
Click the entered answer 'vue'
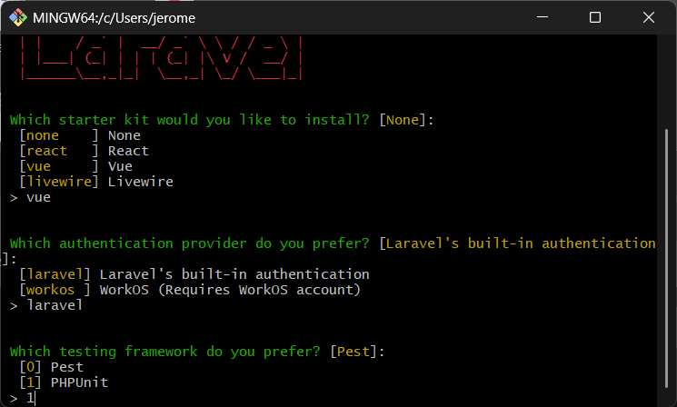38,198
